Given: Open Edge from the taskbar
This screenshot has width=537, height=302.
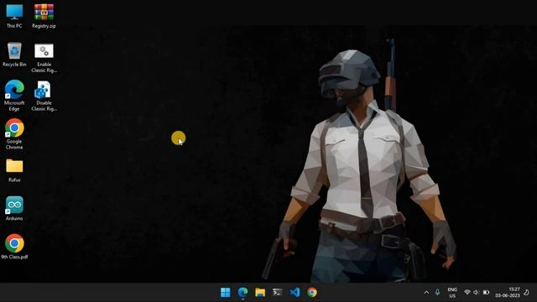Looking at the screenshot, I should pos(242,293).
